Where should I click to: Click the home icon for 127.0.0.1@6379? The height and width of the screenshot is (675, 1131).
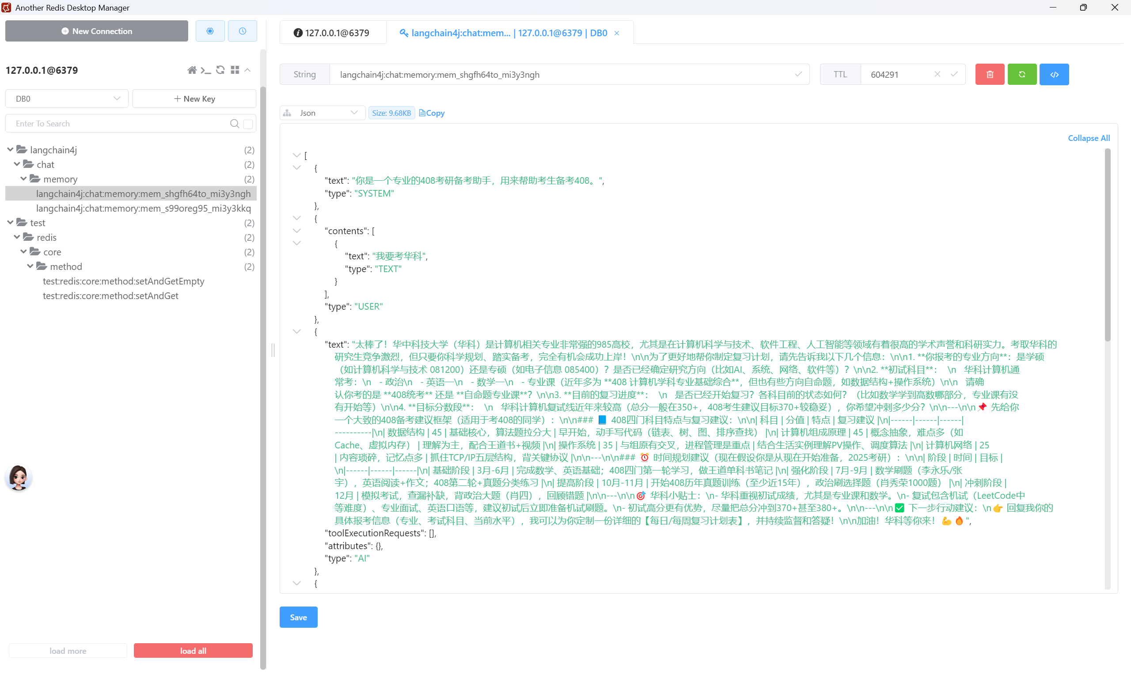pos(192,70)
